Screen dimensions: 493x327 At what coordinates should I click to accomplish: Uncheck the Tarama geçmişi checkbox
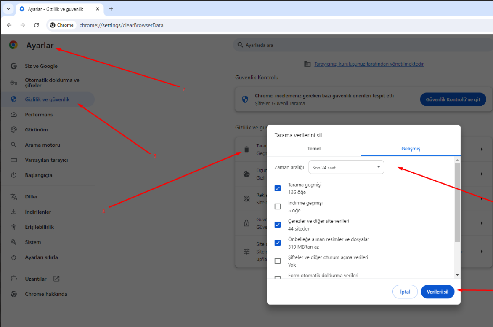pos(278,188)
